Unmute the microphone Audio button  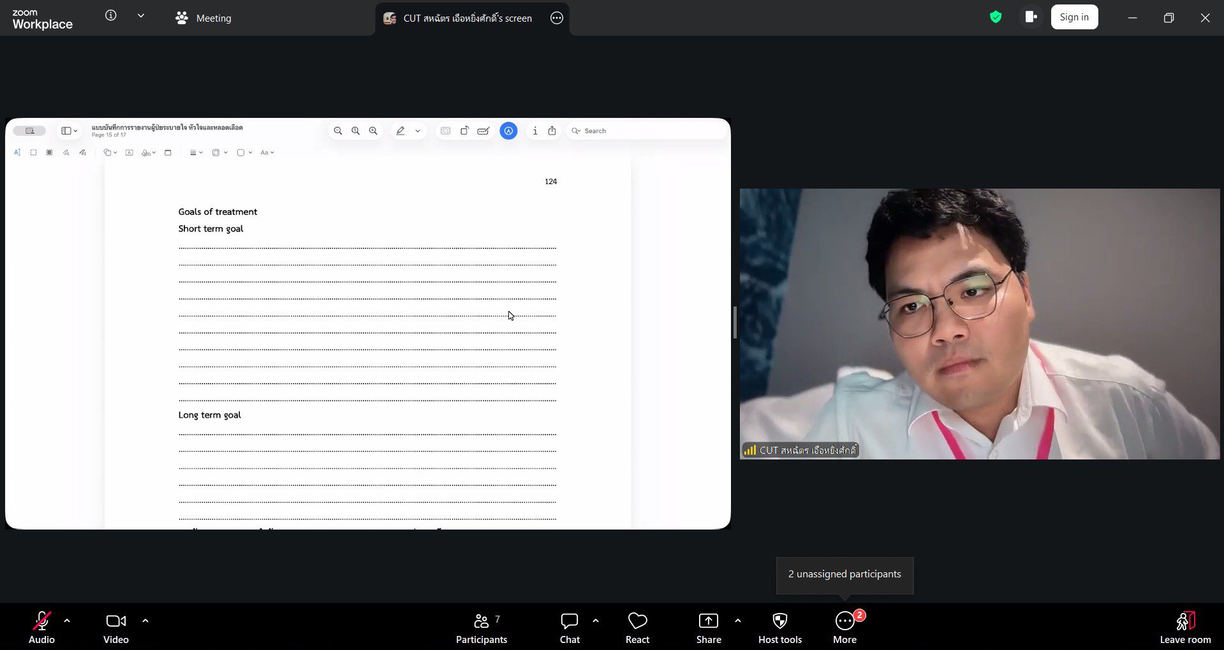41,628
